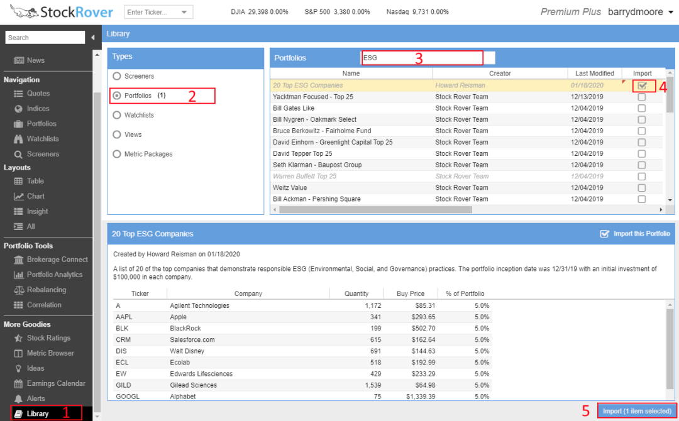Toggle the Import this Portfolio checkbox
The width and height of the screenshot is (679, 421).
pyautogui.click(x=604, y=234)
